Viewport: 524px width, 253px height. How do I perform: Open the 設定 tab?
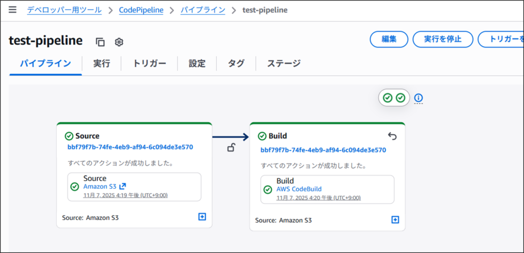pos(197,64)
